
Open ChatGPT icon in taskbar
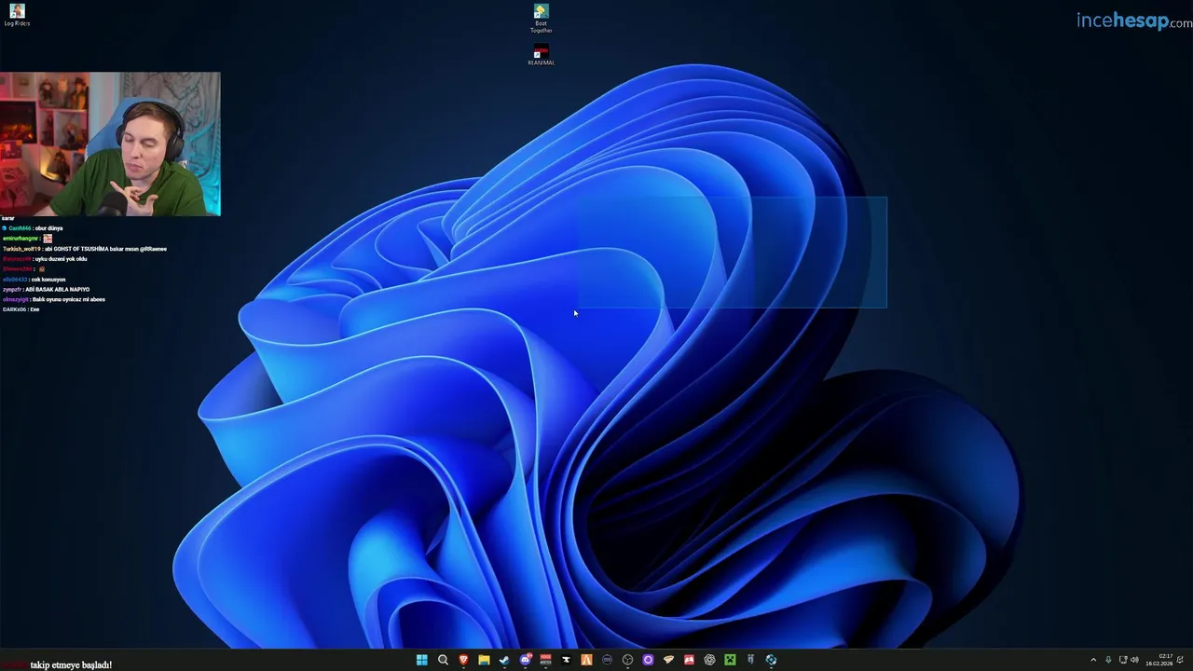coord(709,660)
